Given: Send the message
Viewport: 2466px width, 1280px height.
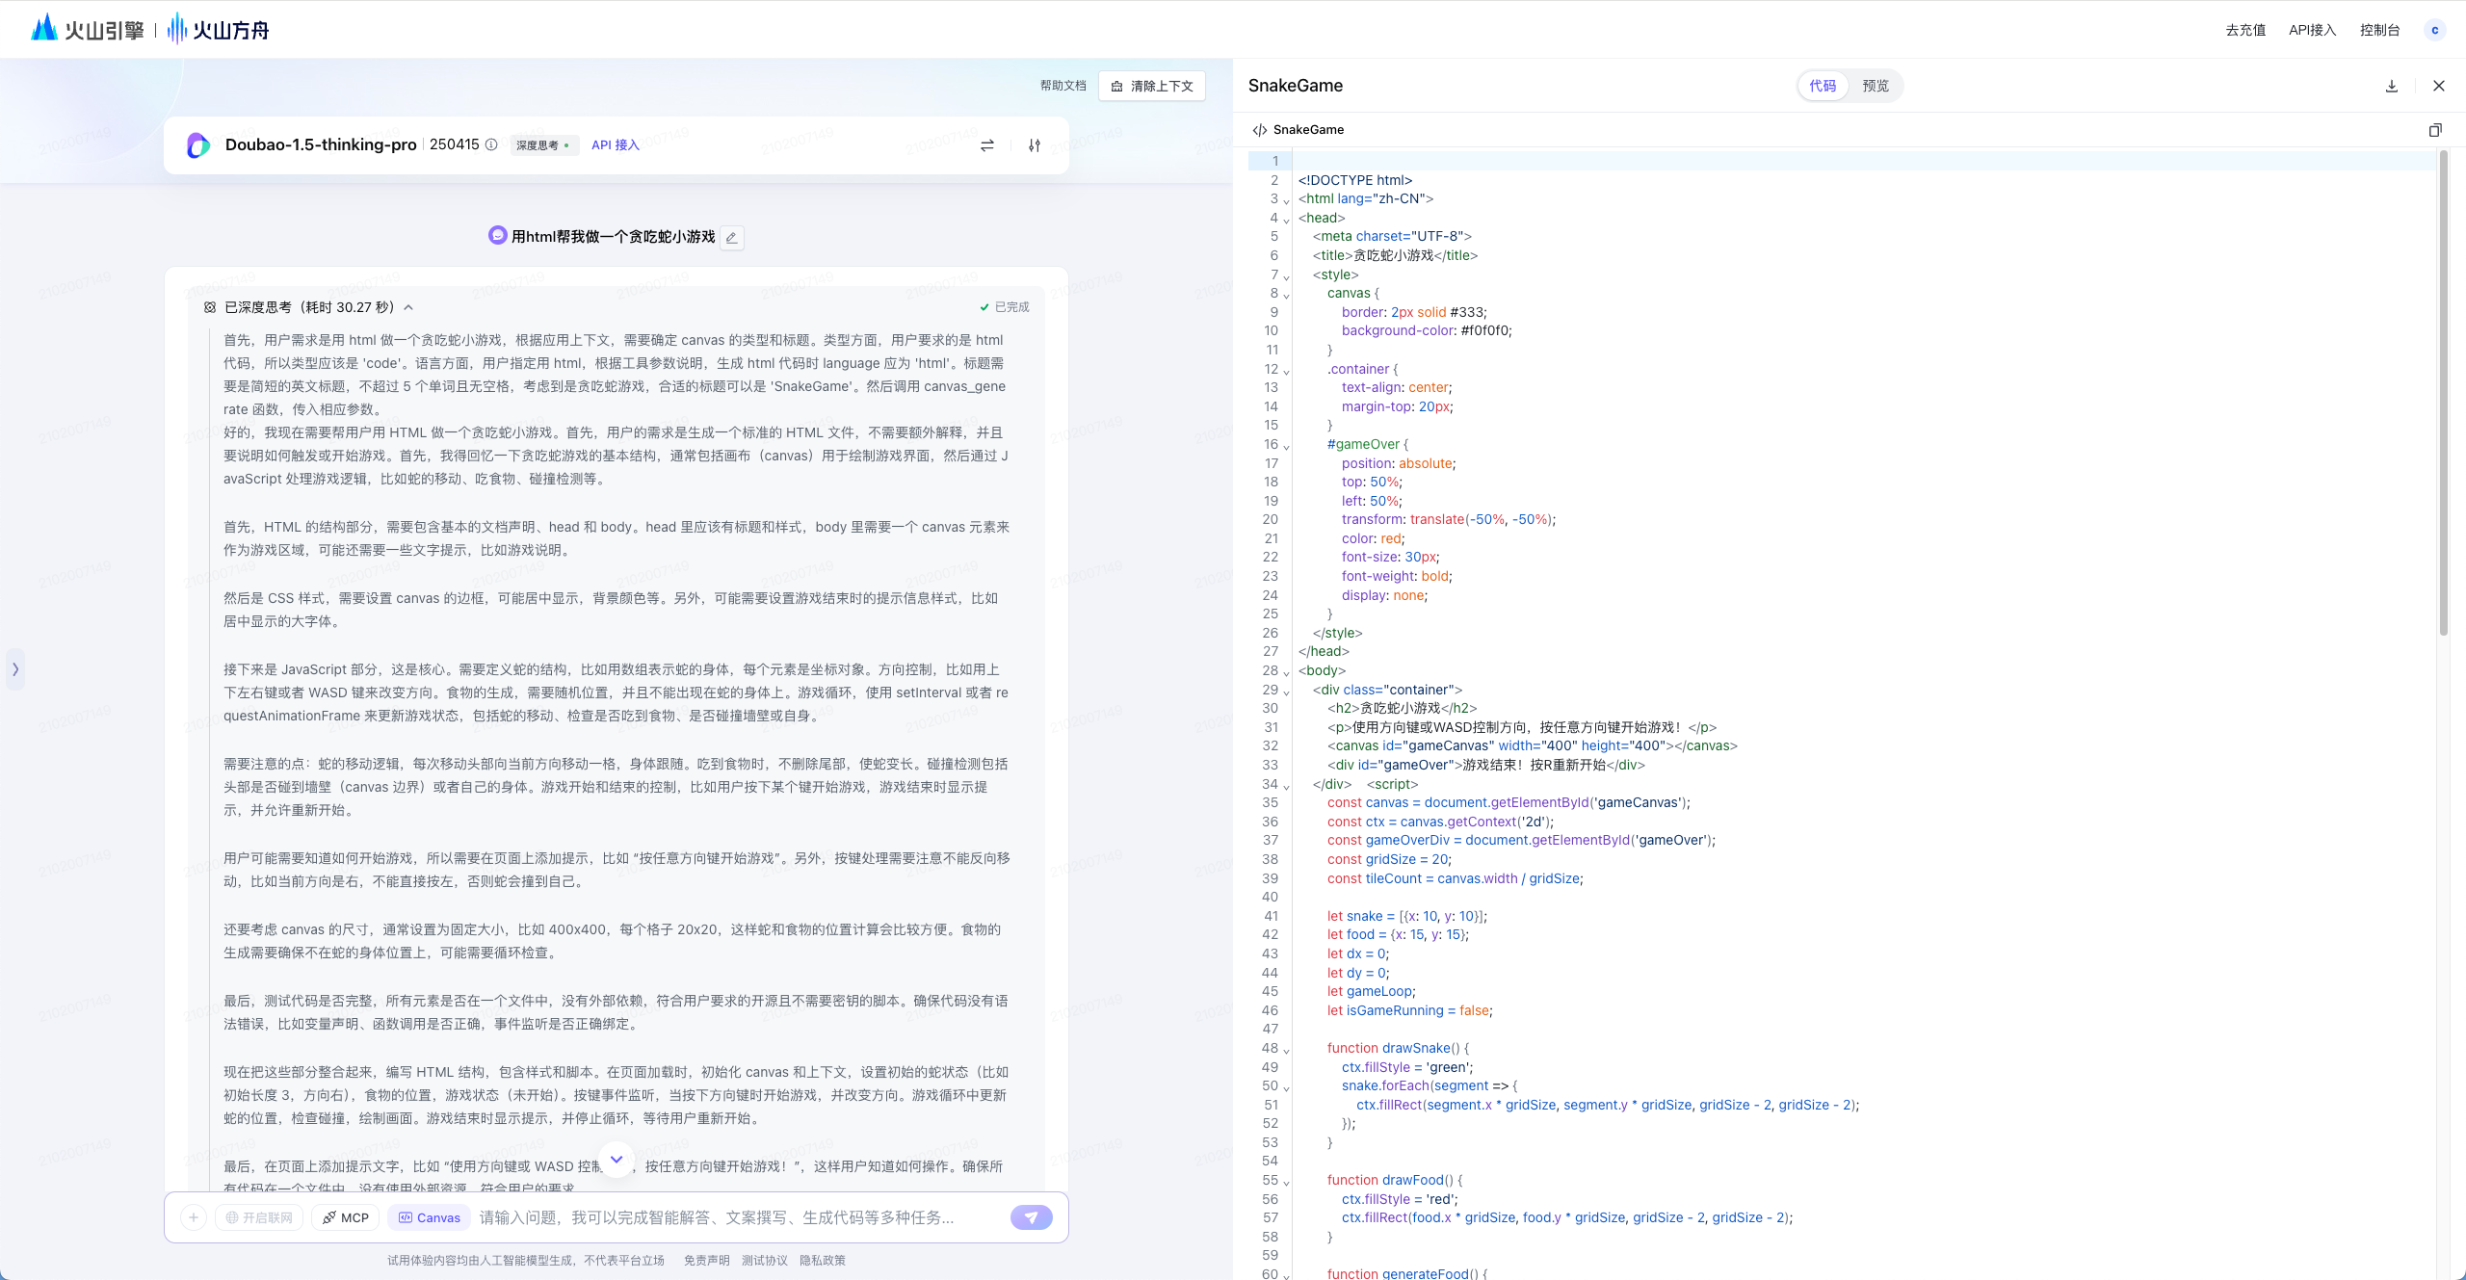Looking at the screenshot, I should tap(1031, 1217).
